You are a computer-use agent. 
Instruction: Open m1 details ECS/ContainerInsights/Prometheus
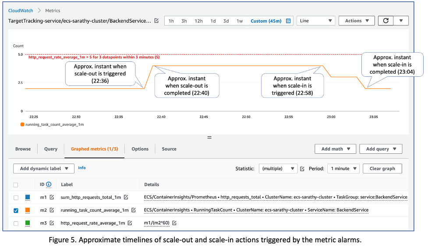coord(276,197)
